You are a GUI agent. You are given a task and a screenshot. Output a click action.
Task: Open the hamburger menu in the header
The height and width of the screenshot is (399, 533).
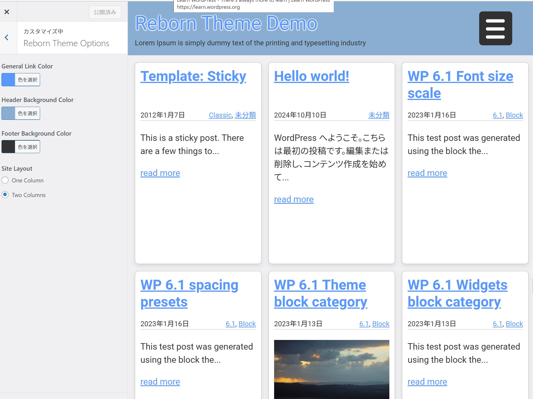[495, 28]
